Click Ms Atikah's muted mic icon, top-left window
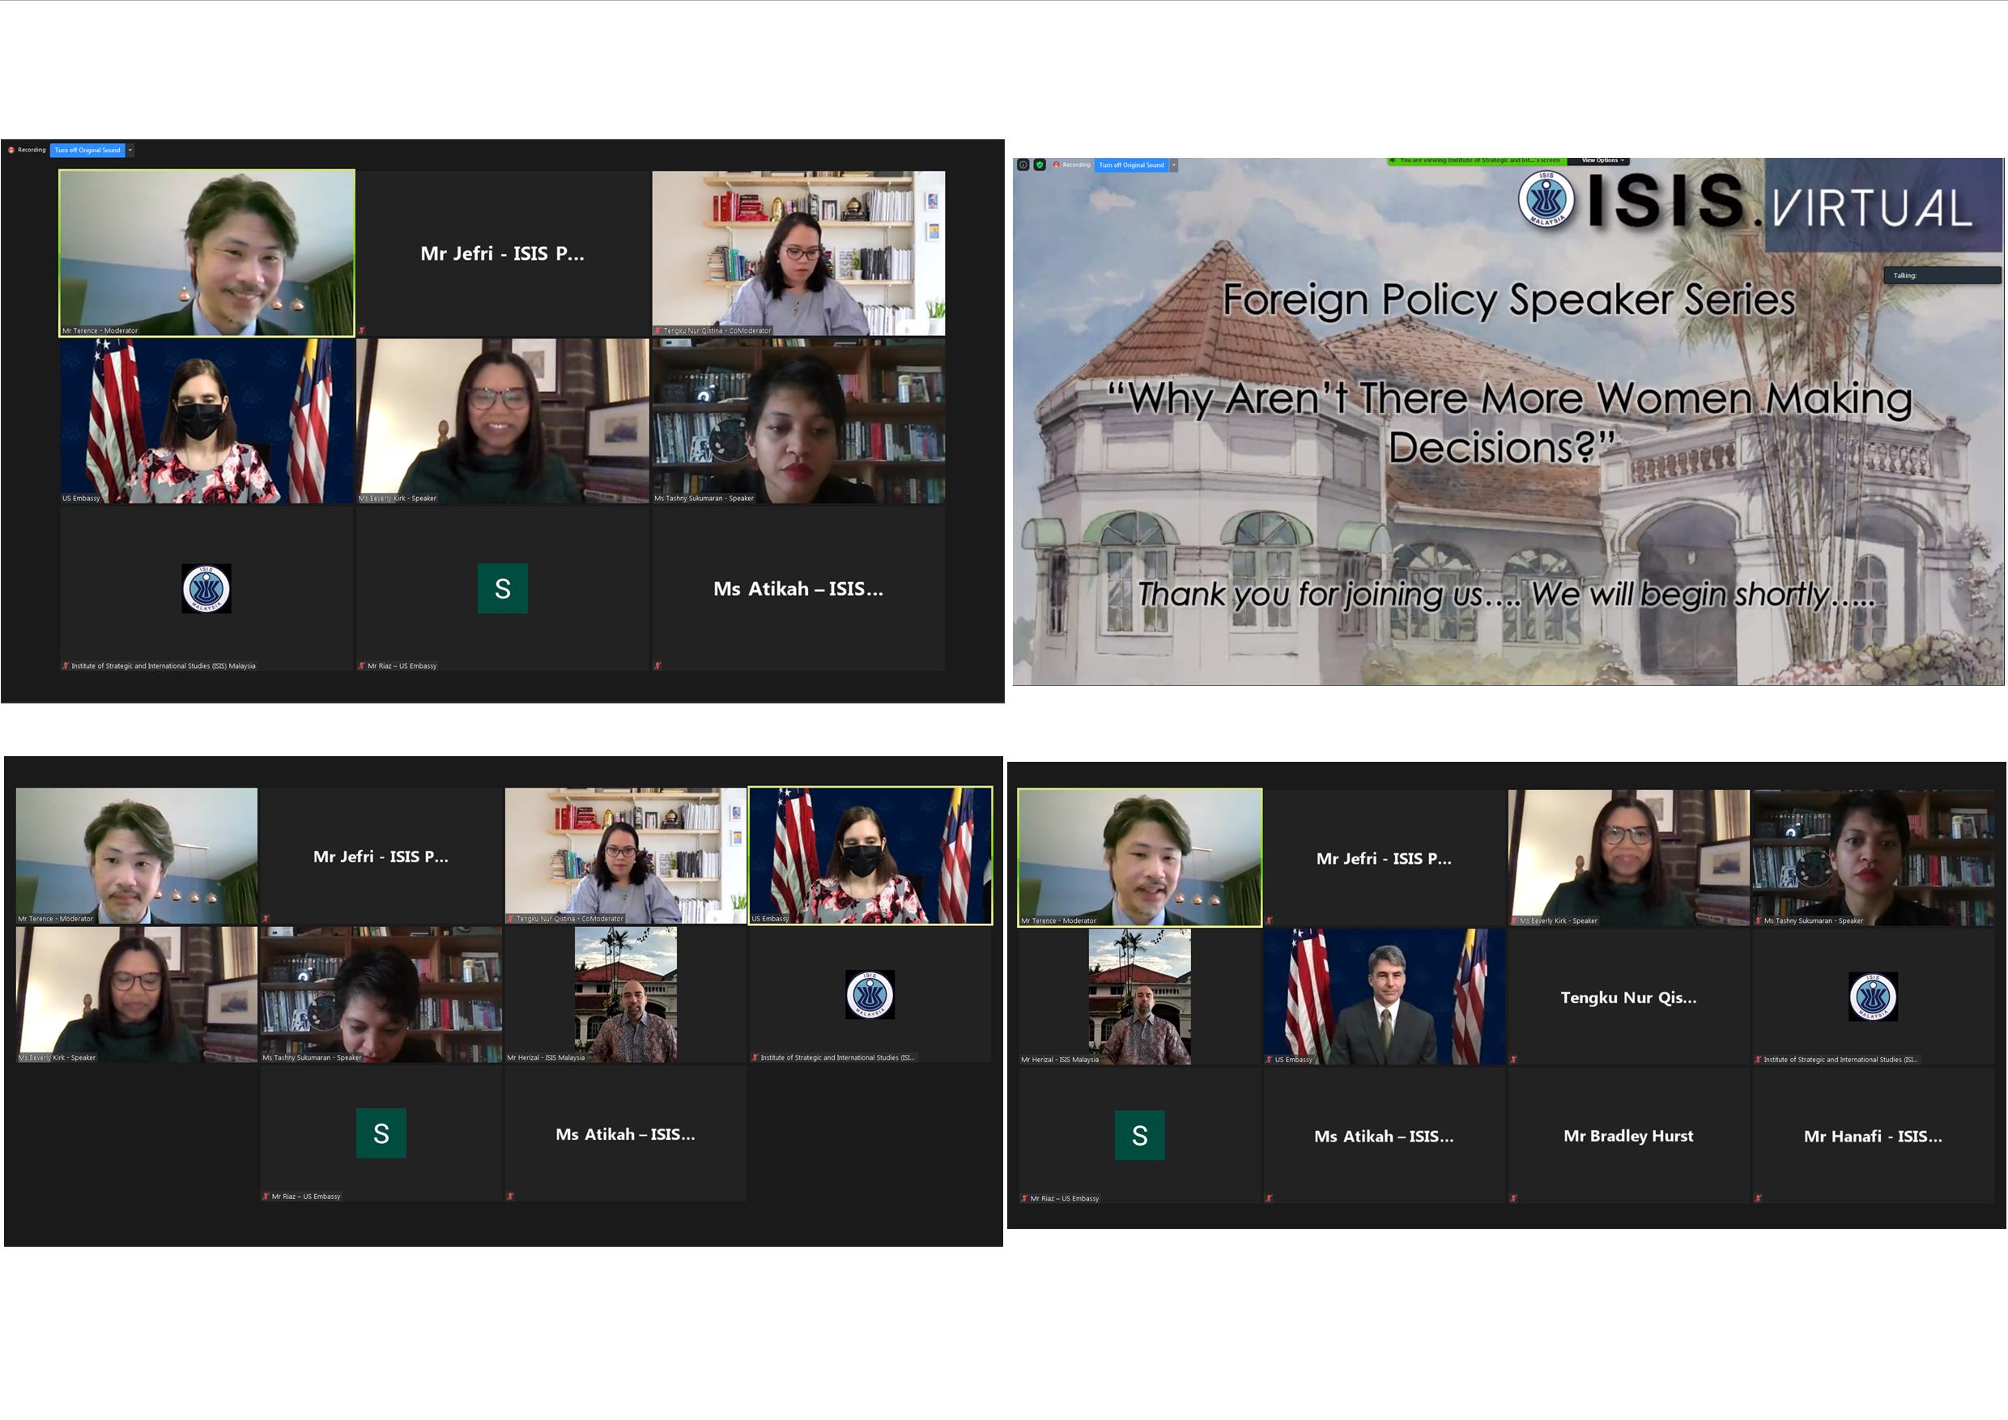The height and width of the screenshot is (1420, 2008). coord(657,666)
